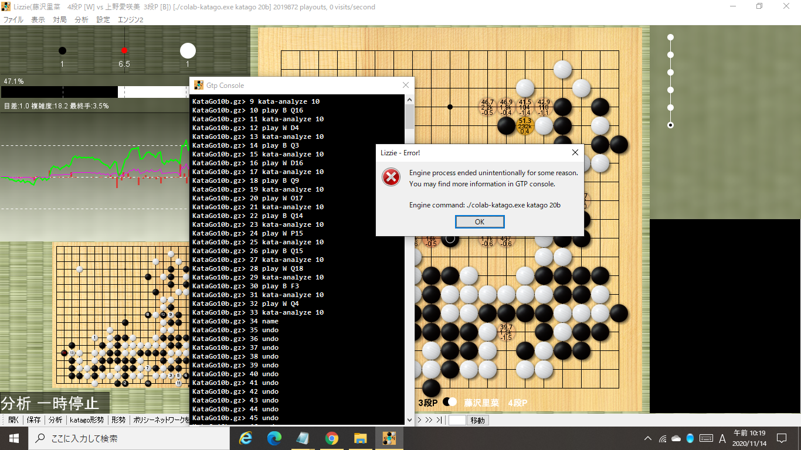Viewport: 801px width, 450px height.
Task: Open the notification center
Action: 782,438
